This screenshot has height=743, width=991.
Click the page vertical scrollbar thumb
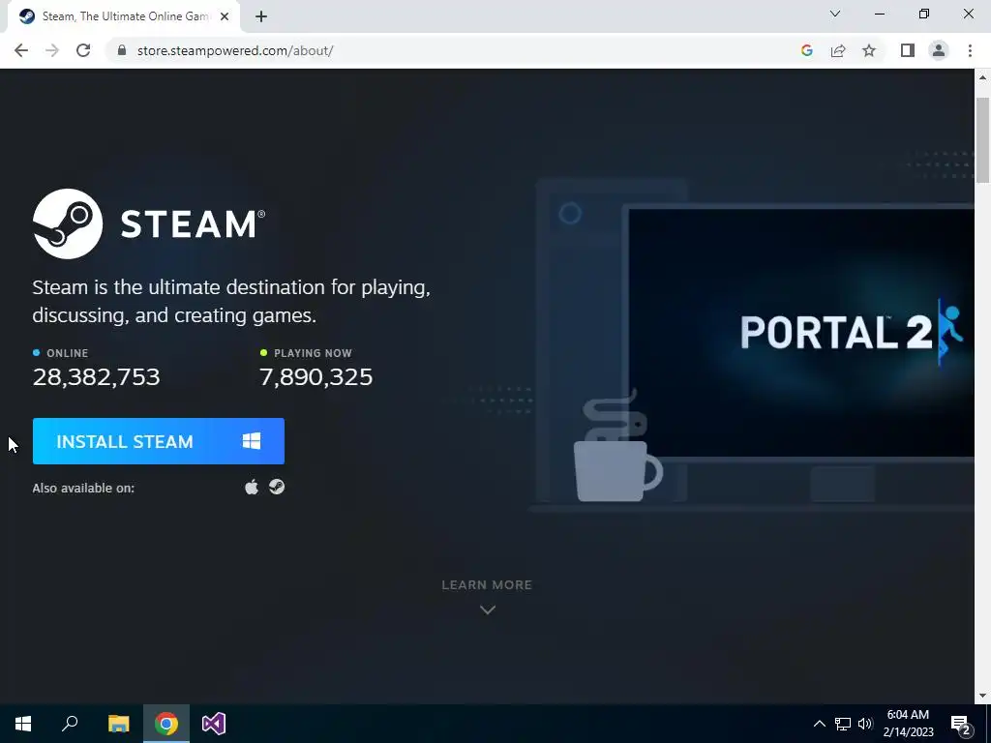coord(982,140)
